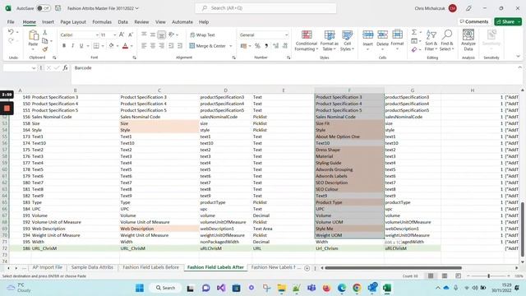Switch to Page Break Preview icon

(459, 276)
